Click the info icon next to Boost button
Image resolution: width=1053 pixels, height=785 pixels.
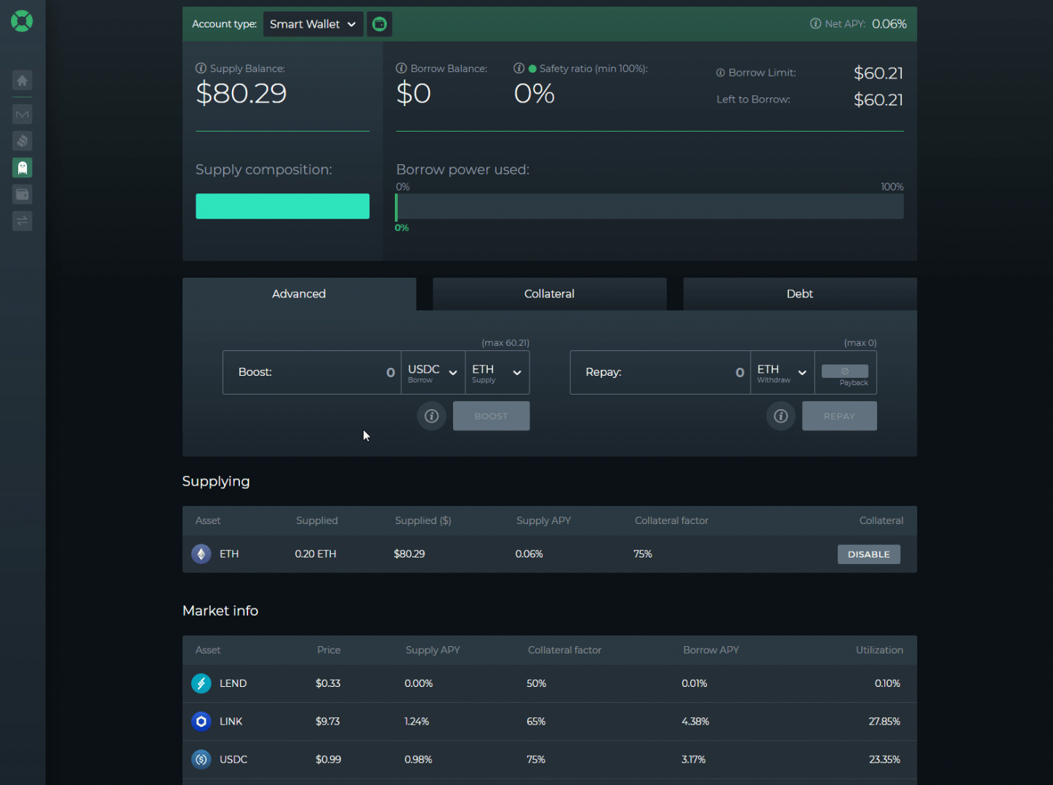click(431, 416)
